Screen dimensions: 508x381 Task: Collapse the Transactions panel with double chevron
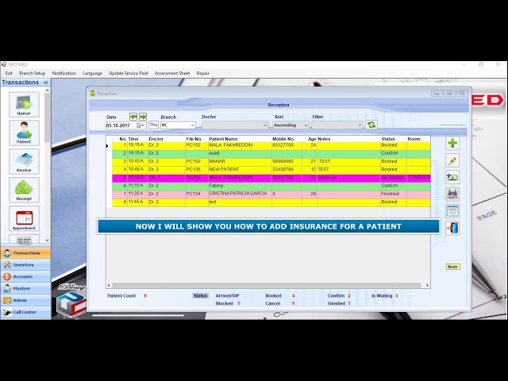click(46, 83)
